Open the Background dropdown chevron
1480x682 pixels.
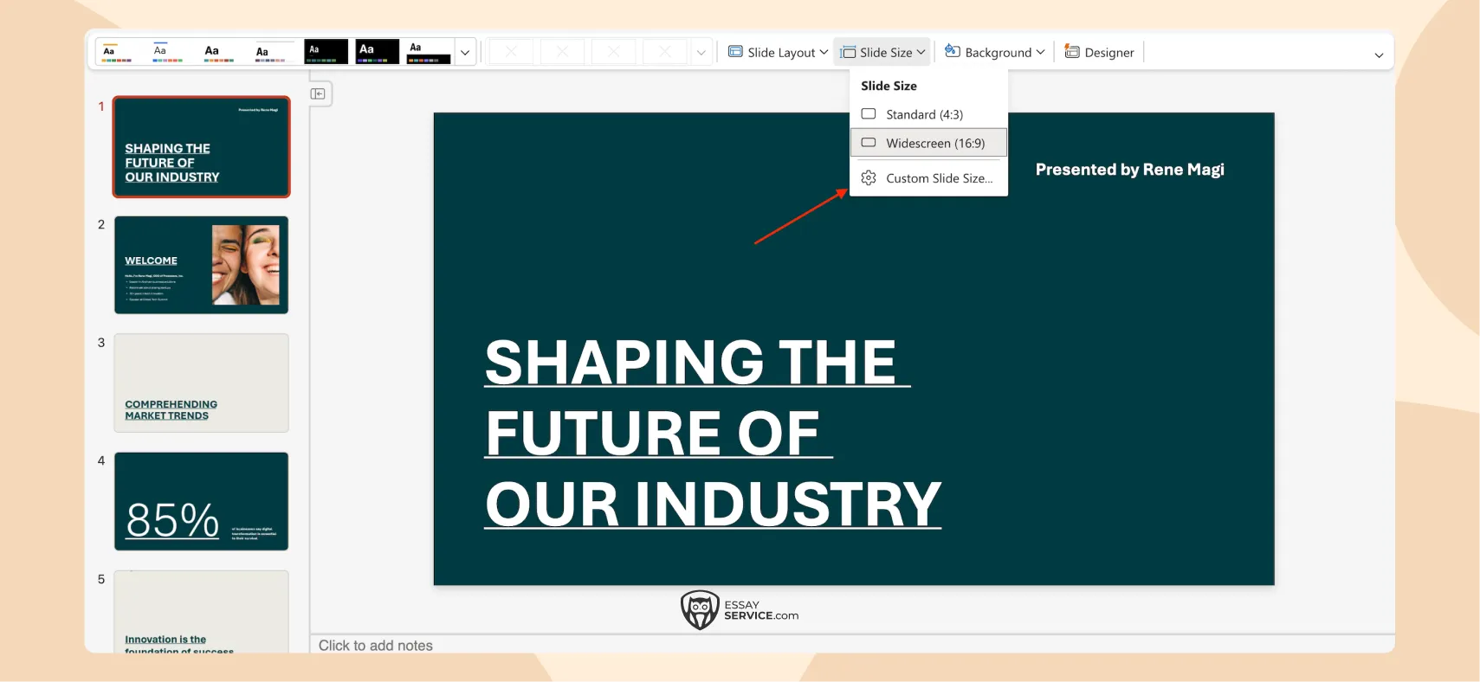1040,52
